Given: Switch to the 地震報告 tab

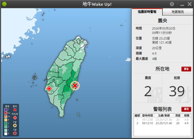Looking at the screenshot, I should [x=178, y=12].
